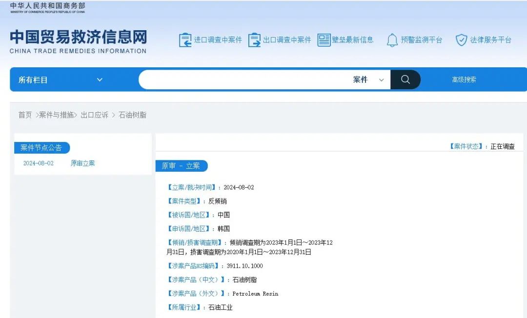Click 石油树脂 in the breadcrumb
Image resolution: width=527 pixels, height=318 pixels.
point(132,115)
